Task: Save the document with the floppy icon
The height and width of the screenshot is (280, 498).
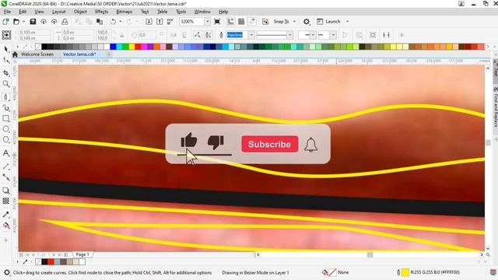Action: coord(33,22)
